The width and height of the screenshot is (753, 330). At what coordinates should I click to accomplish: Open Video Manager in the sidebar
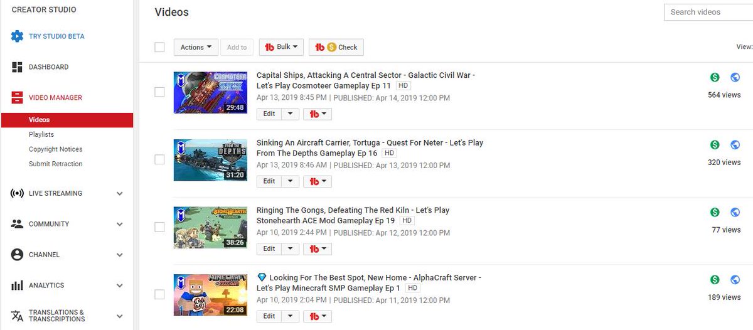tap(55, 98)
